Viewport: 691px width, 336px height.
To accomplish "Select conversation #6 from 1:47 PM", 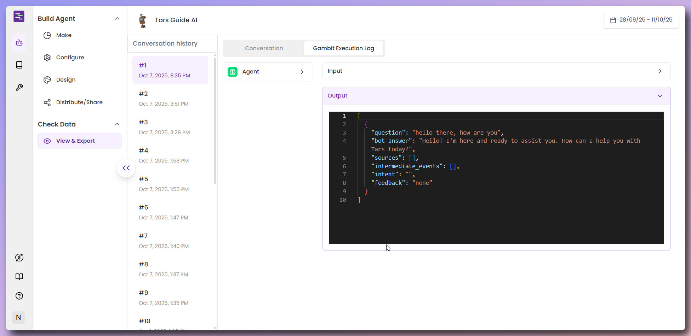I will point(170,212).
